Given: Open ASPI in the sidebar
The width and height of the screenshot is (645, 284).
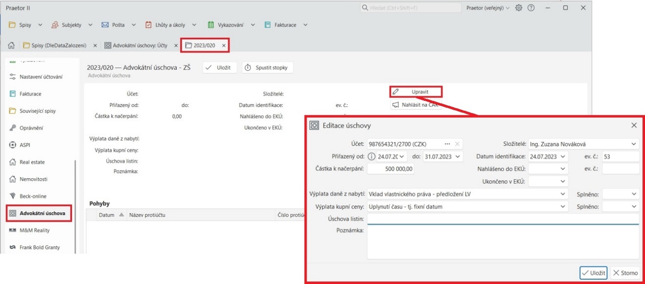Looking at the screenshot, I should (x=28, y=145).
